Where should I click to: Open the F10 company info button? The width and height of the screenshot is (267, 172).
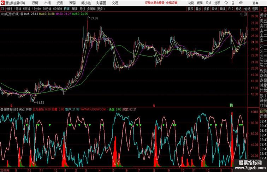[231, 9]
